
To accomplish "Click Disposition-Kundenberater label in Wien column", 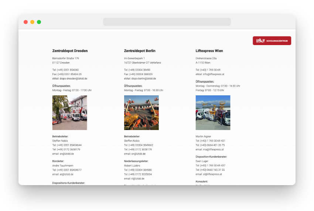I will pos(211,157).
